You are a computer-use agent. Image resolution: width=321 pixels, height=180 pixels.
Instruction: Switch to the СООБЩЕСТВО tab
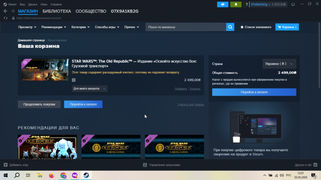[91, 11]
